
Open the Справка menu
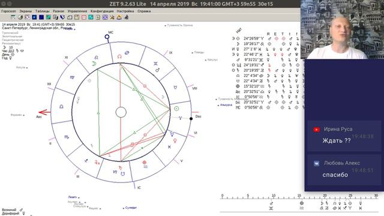tap(144, 11)
